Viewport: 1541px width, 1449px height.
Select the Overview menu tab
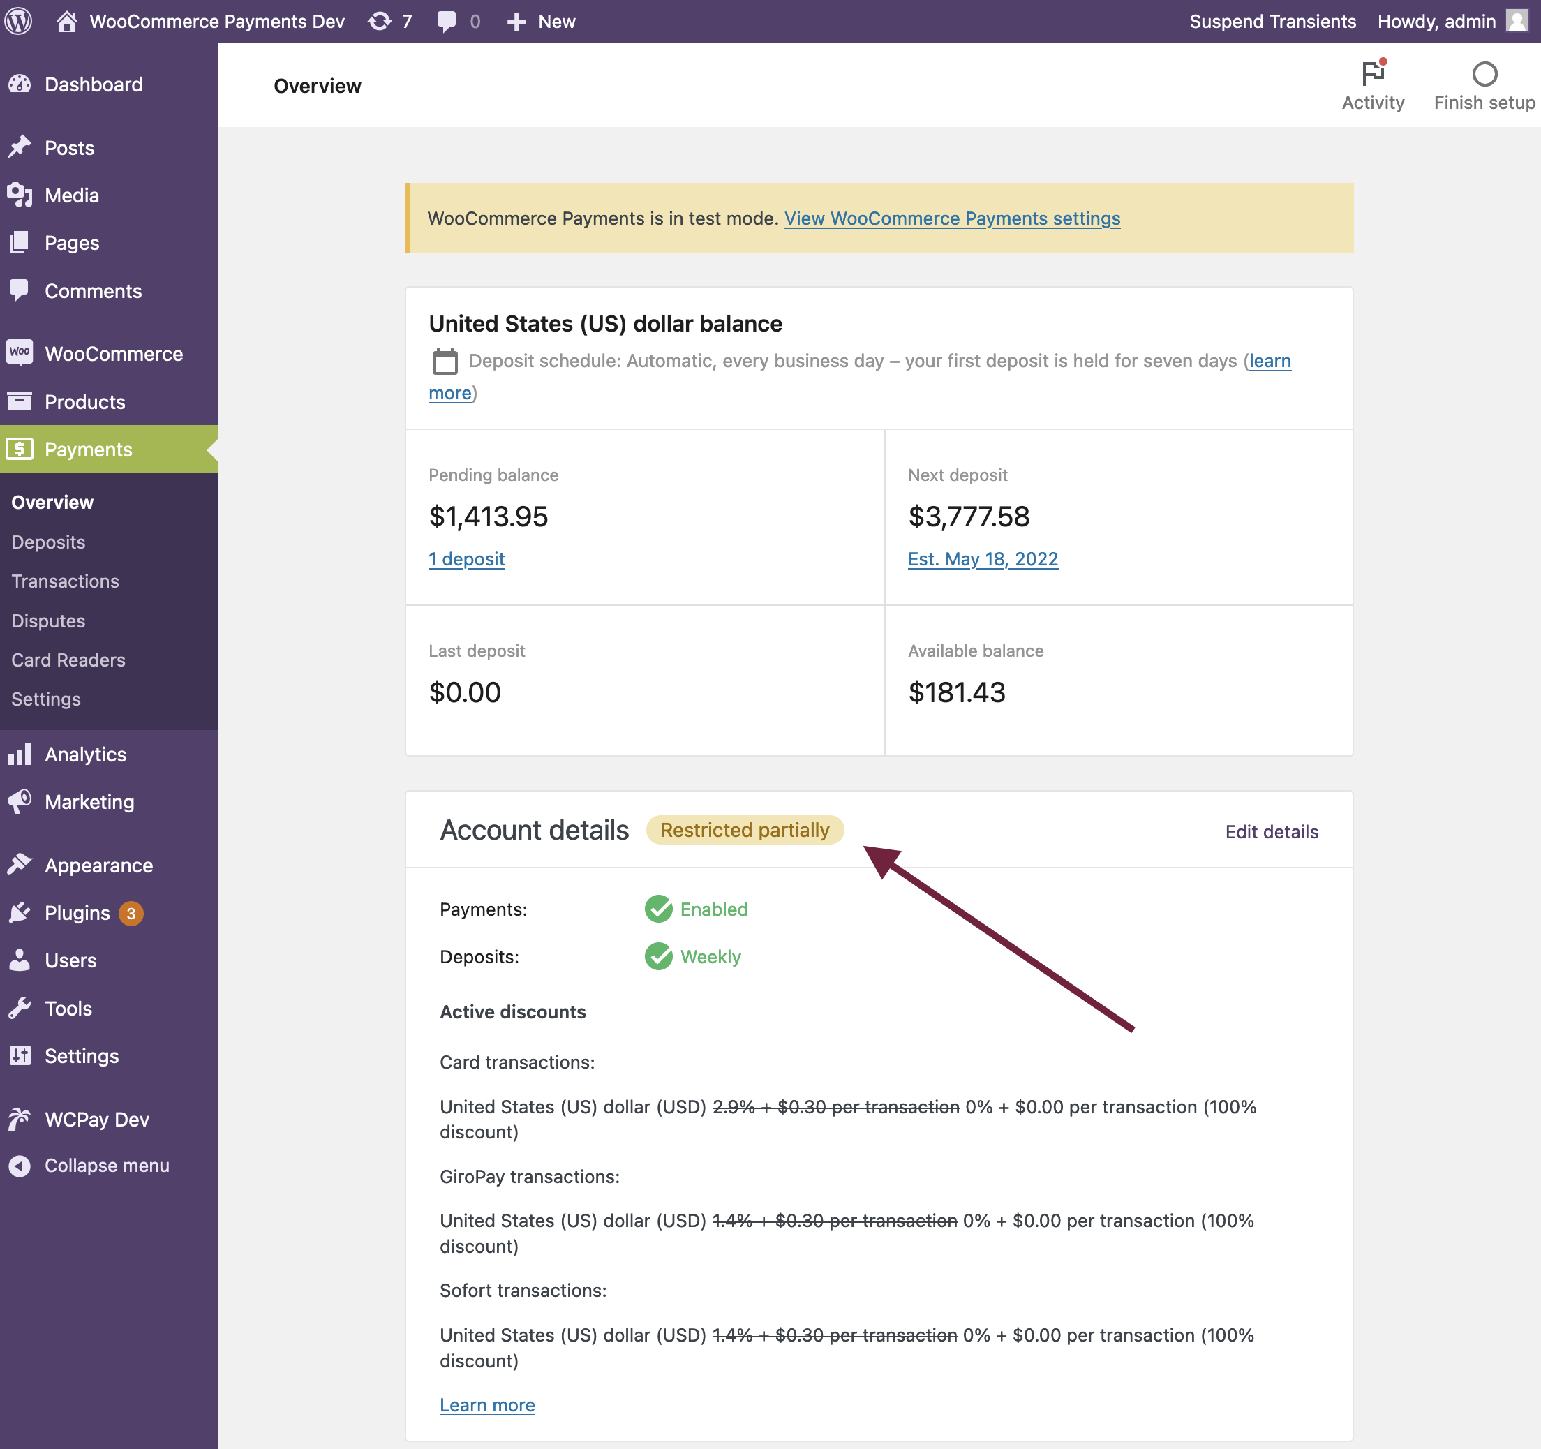[x=52, y=501]
